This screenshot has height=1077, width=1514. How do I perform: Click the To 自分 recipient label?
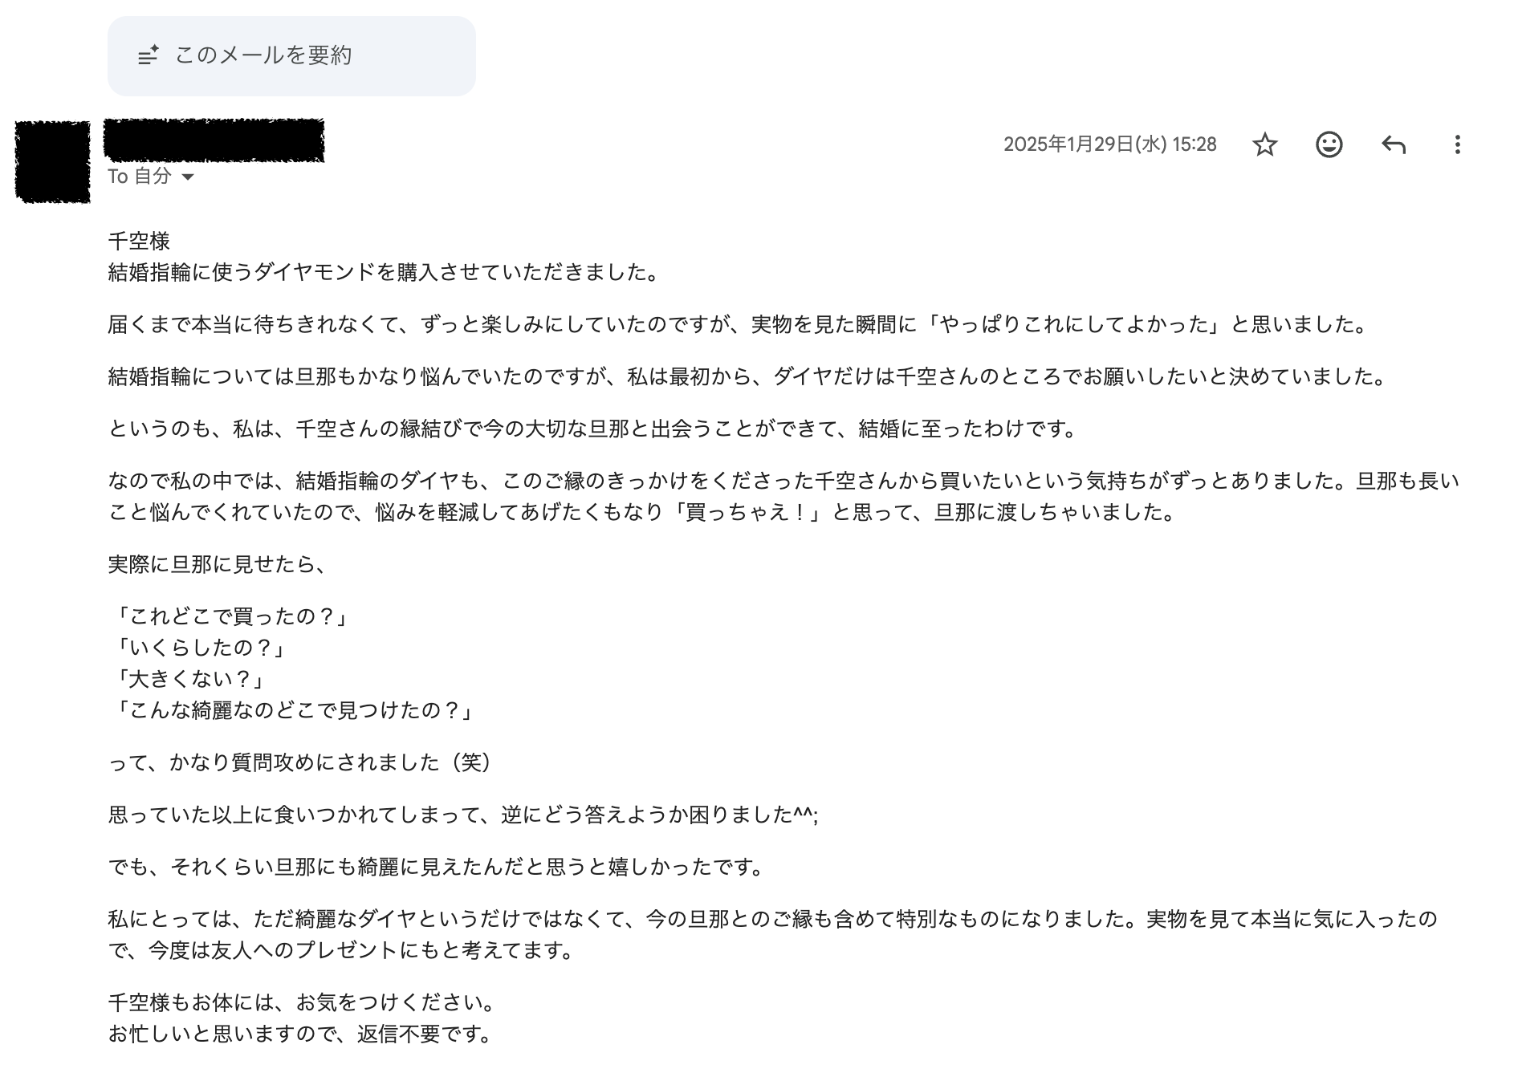(x=140, y=177)
